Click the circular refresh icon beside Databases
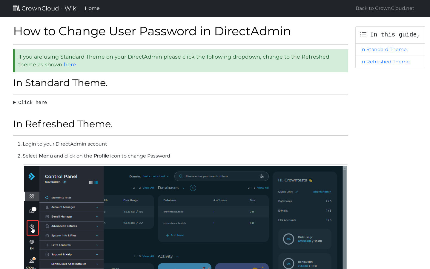The image size is (430, 269). (193, 188)
